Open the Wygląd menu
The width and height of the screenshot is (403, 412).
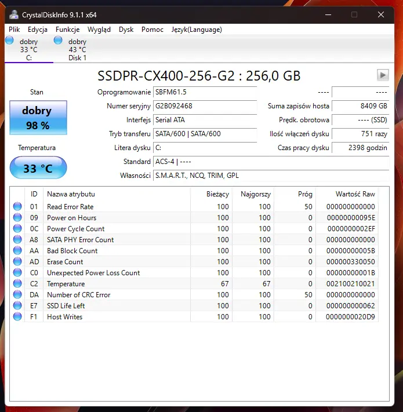tap(99, 30)
